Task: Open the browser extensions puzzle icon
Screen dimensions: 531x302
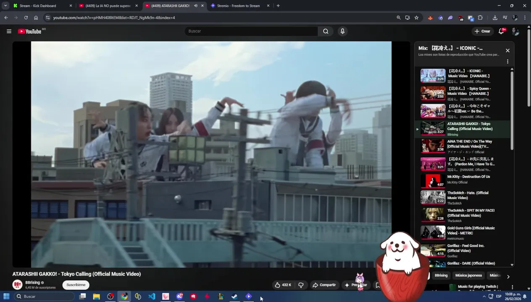Action: pyautogui.click(x=480, y=18)
